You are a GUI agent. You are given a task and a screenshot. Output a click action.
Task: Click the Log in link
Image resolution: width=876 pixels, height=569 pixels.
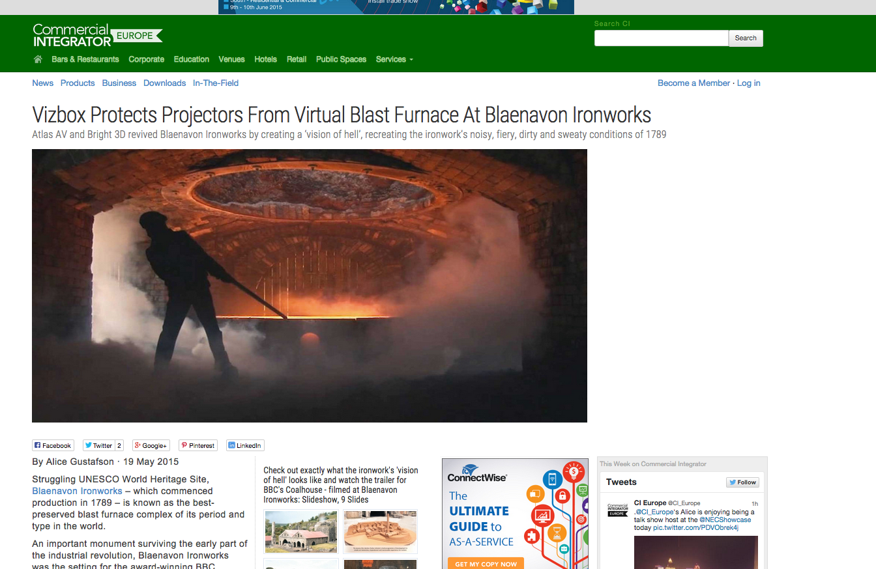click(x=749, y=83)
